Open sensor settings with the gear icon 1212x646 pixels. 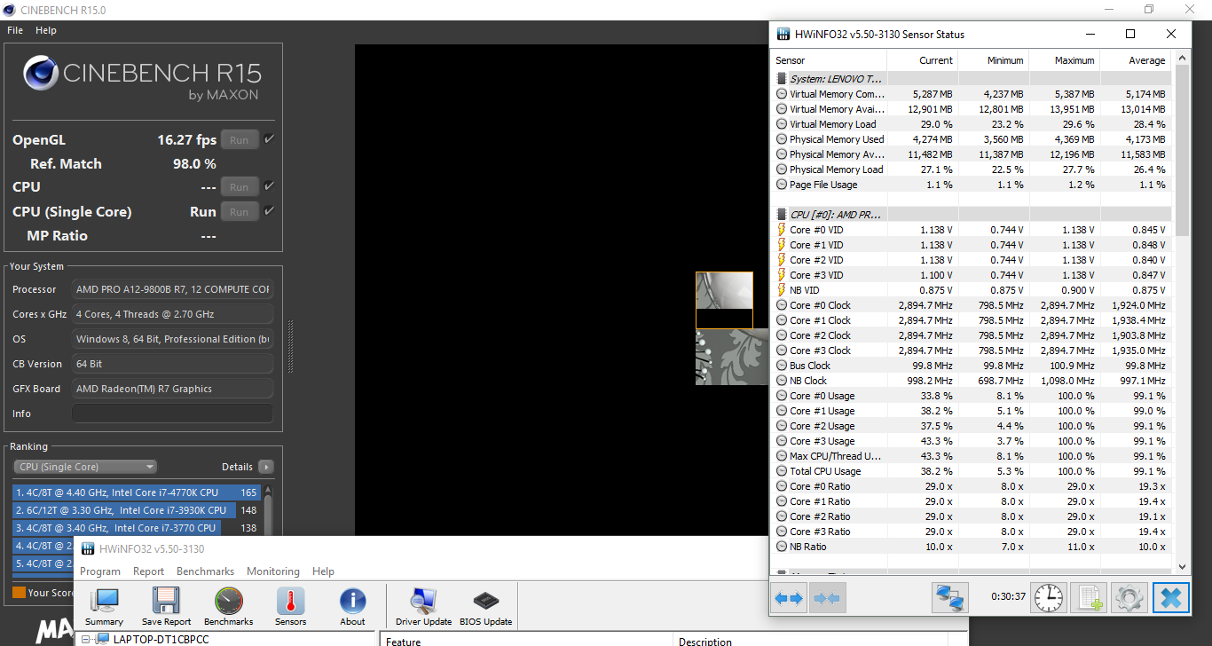[1129, 598]
